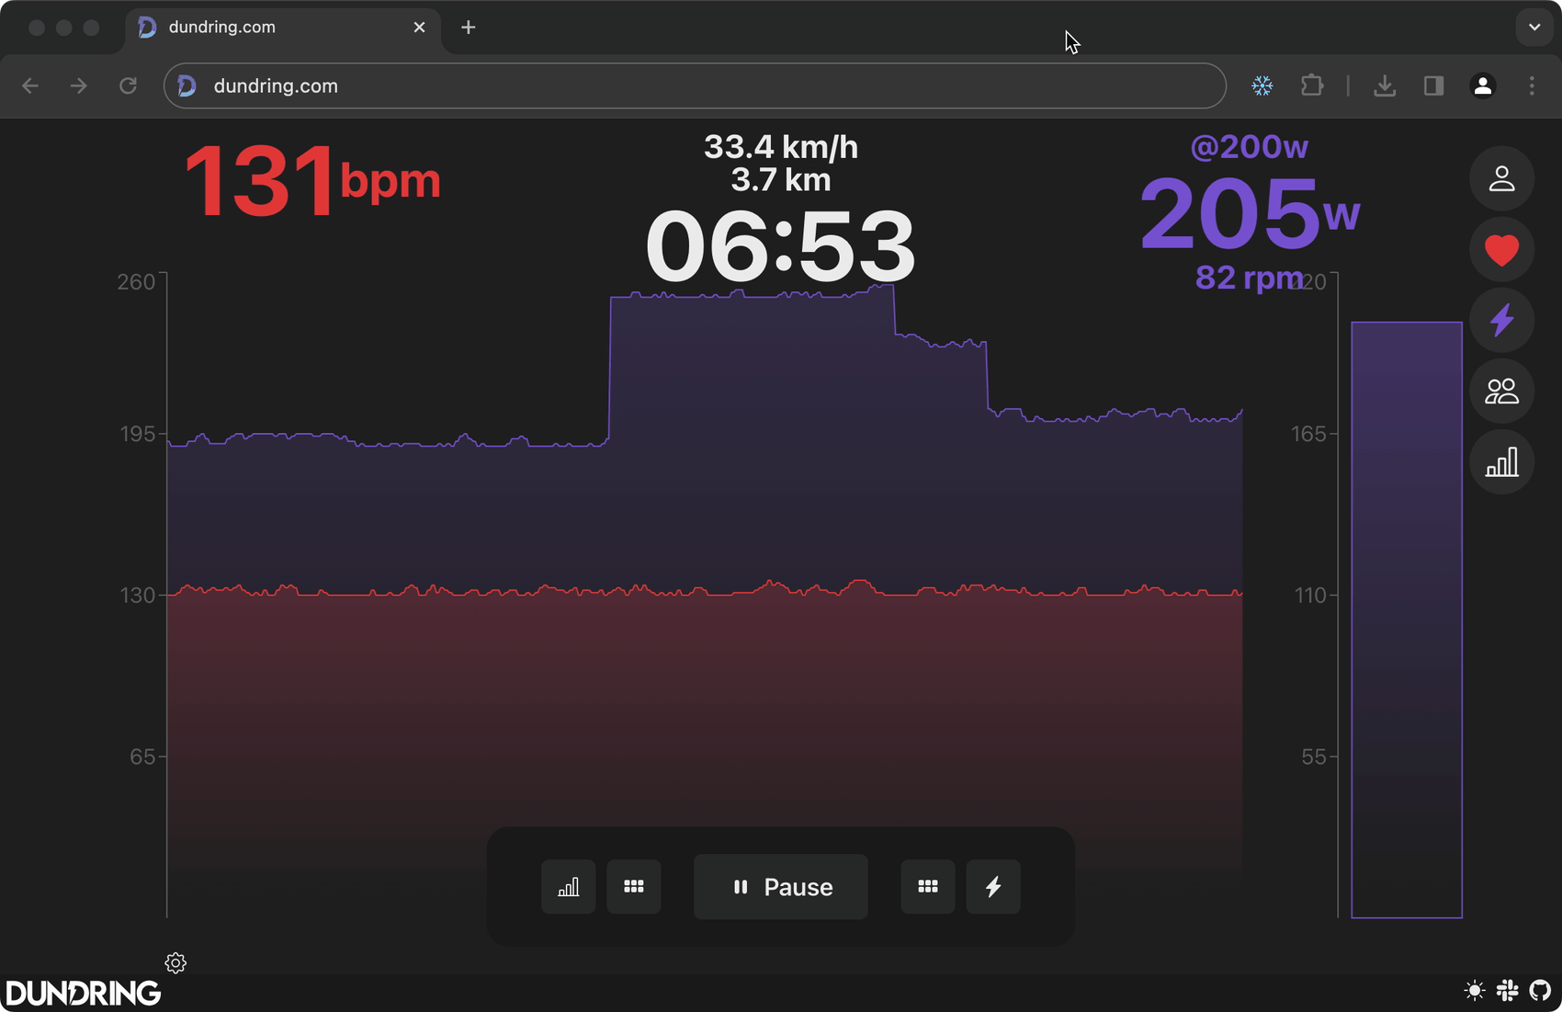Image resolution: width=1562 pixels, height=1012 pixels.
Task: Click the lightning bolt icon in control bar
Action: coord(993,887)
